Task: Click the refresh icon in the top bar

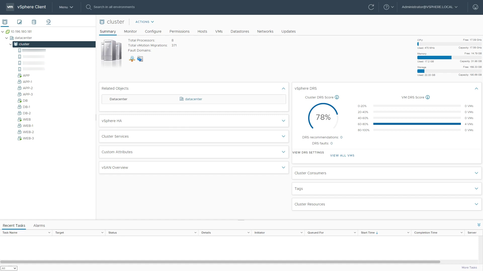Action: coord(371,7)
